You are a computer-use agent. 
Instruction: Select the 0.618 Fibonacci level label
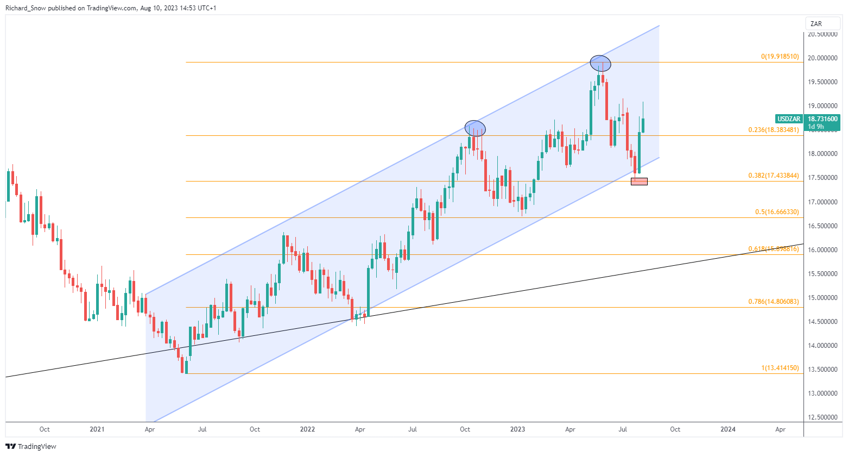pyautogui.click(x=774, y=249)
